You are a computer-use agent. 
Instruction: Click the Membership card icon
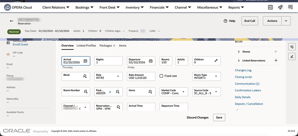[x=8, y=43]
